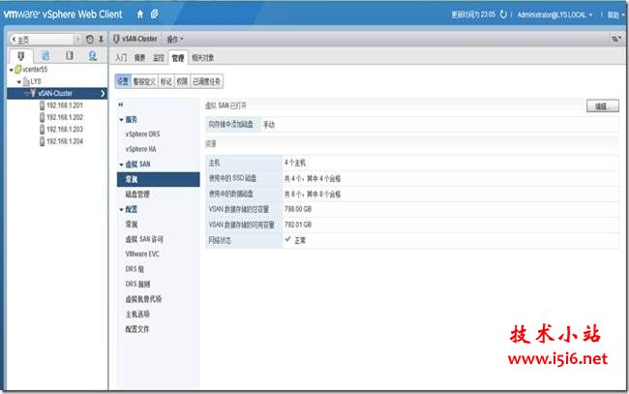Switch to the VMs and Templates icon tab

click(x=45, y=55)
